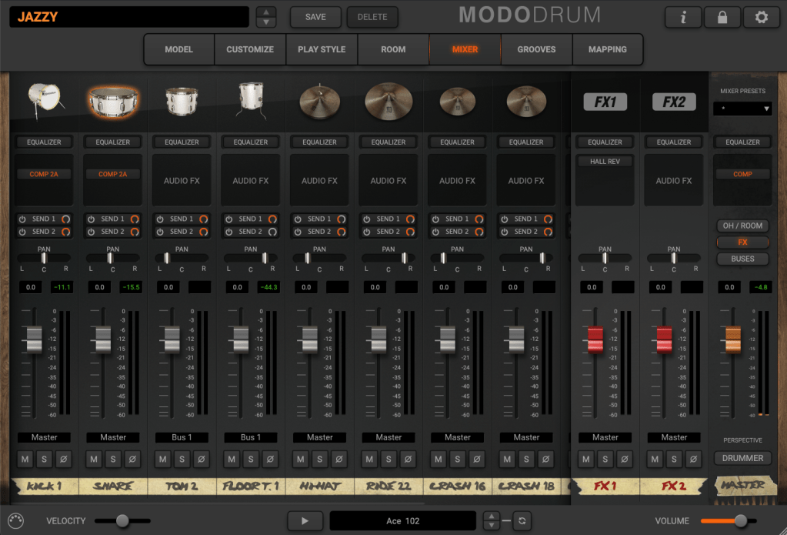Click the loop refresh icon beside groove

[522, 521]
